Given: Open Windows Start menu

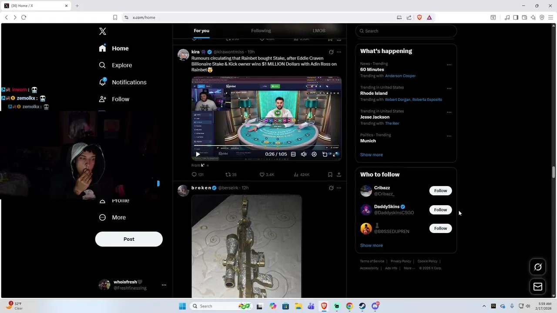Looking at the screenshot, I should click(182, 306).
